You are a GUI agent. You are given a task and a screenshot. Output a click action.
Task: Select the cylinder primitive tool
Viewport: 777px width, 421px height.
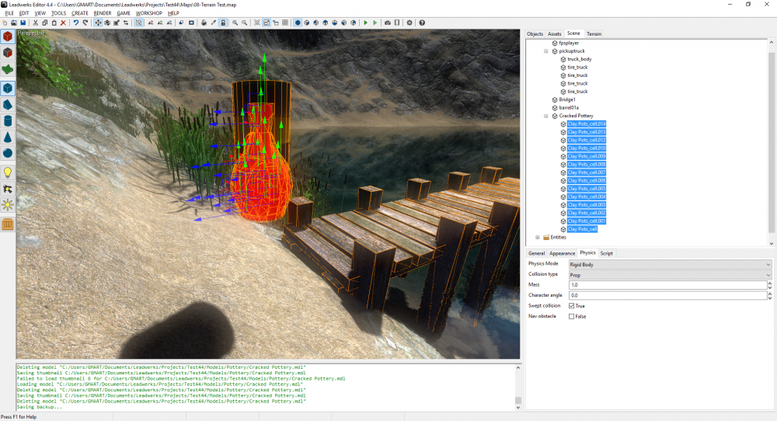click(x=8, y=121)
